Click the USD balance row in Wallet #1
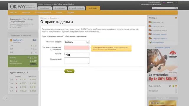Screen dimensions: 189x106 click(x=23, y=49)
